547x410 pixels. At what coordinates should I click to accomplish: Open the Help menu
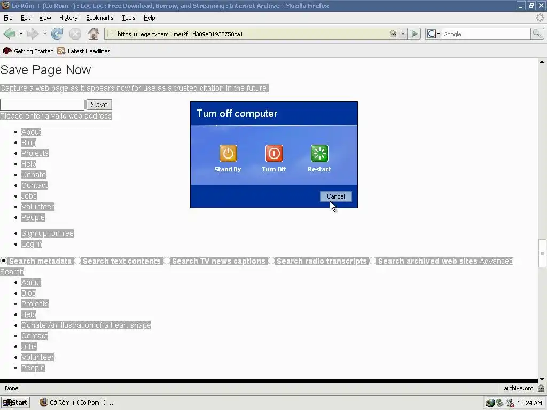150,18
